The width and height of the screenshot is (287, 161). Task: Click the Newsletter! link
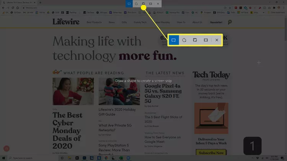point(216,22)
